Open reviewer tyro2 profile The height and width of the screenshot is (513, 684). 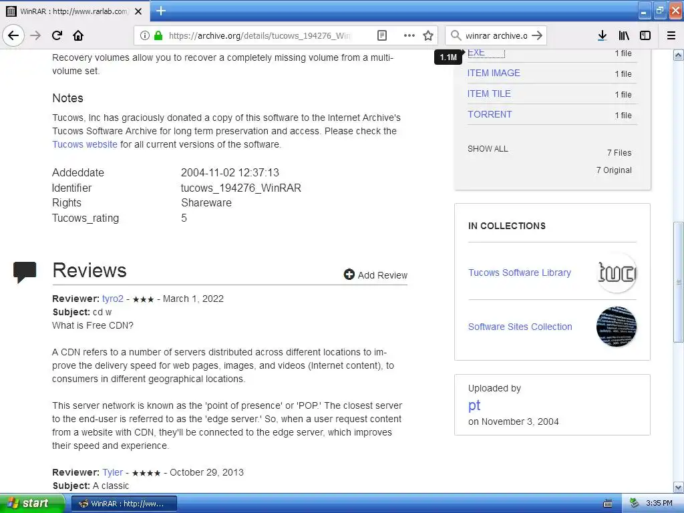pyautogui.click(x=112, y=299)
